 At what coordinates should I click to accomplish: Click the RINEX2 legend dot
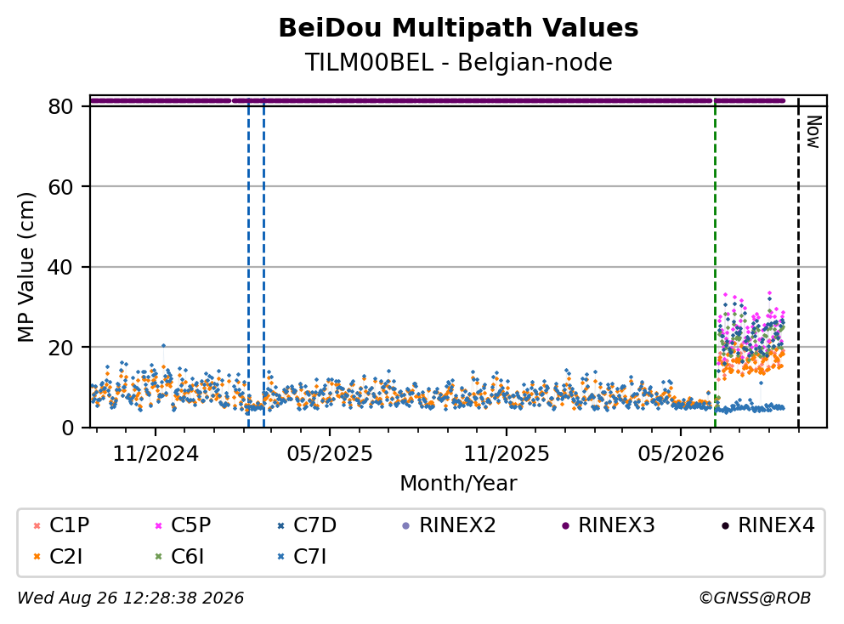pyautogui.click(x=406, y=525)
